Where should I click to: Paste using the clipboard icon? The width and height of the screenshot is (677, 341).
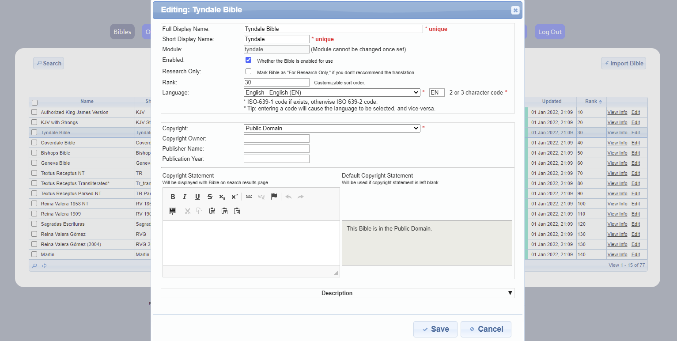click(x=212, y=211)
